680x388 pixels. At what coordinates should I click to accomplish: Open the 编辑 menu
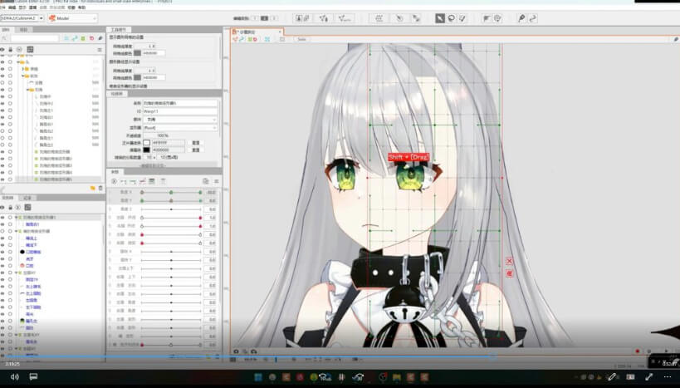click(12, 7)
